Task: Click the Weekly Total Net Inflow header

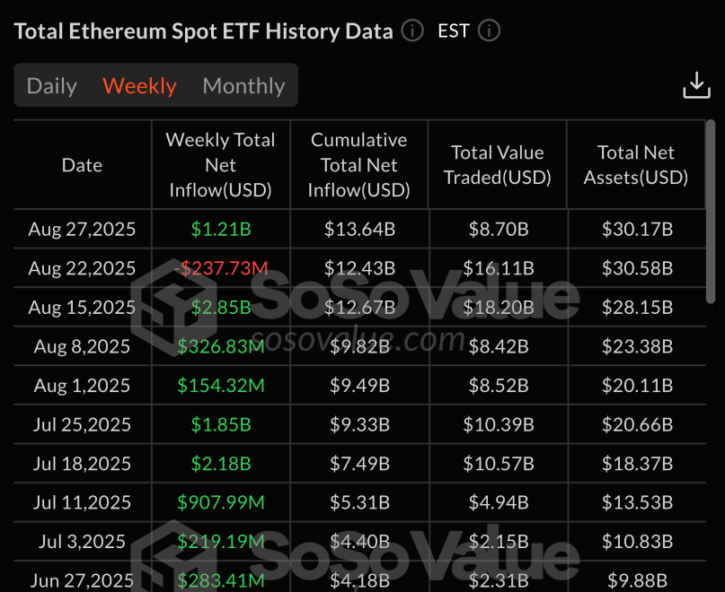Action: coord(220,164)
